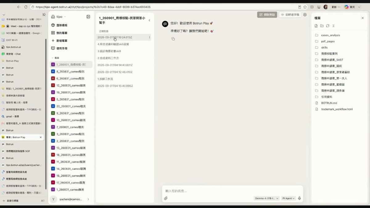Refresh the 檔案 file list

click(328, 26)
